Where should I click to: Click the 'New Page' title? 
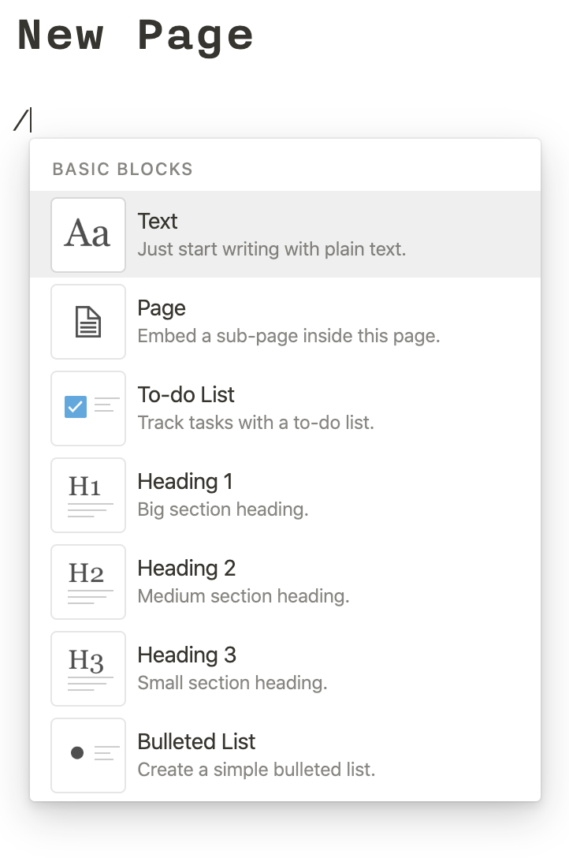(x=136, y=35)
